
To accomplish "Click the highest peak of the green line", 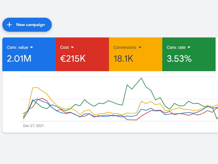I will [141, 78].
